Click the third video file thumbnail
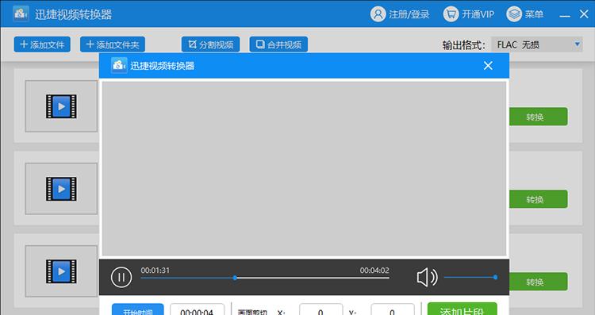This screenshot has height=315, width=595. tap(61, 271)
